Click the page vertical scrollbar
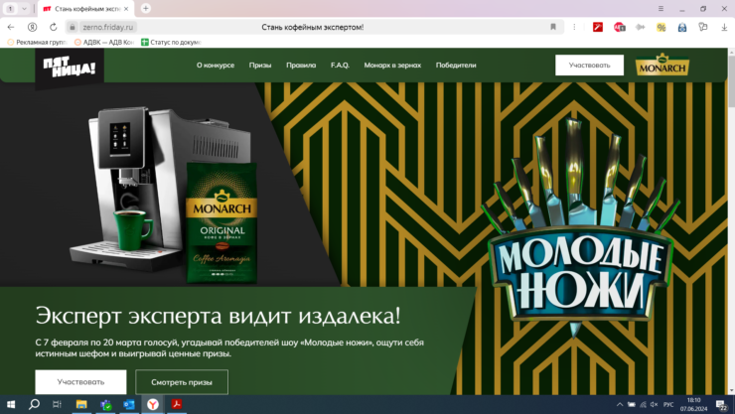 click(731, 79)
